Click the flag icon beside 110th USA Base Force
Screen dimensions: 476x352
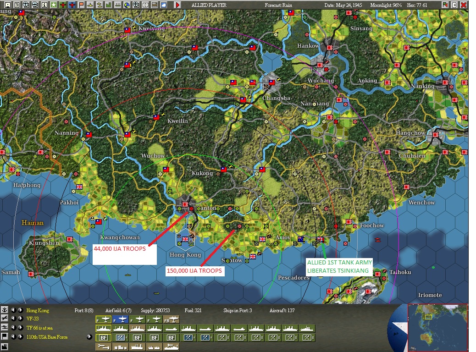[4, 336]
